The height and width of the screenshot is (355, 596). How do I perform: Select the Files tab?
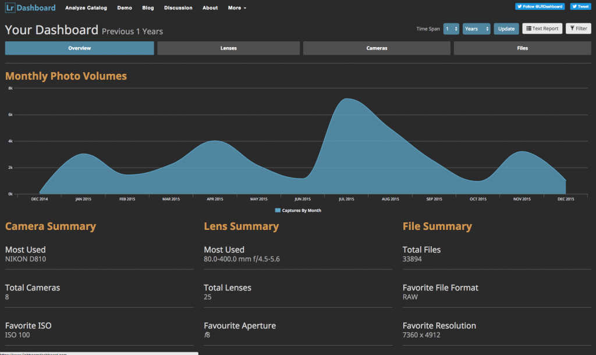[522, 48]
